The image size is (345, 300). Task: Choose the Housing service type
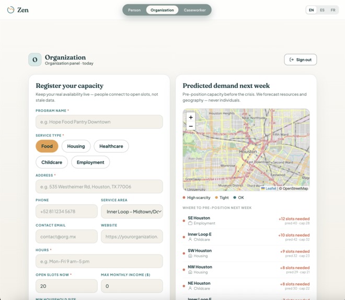click(76, 146)
